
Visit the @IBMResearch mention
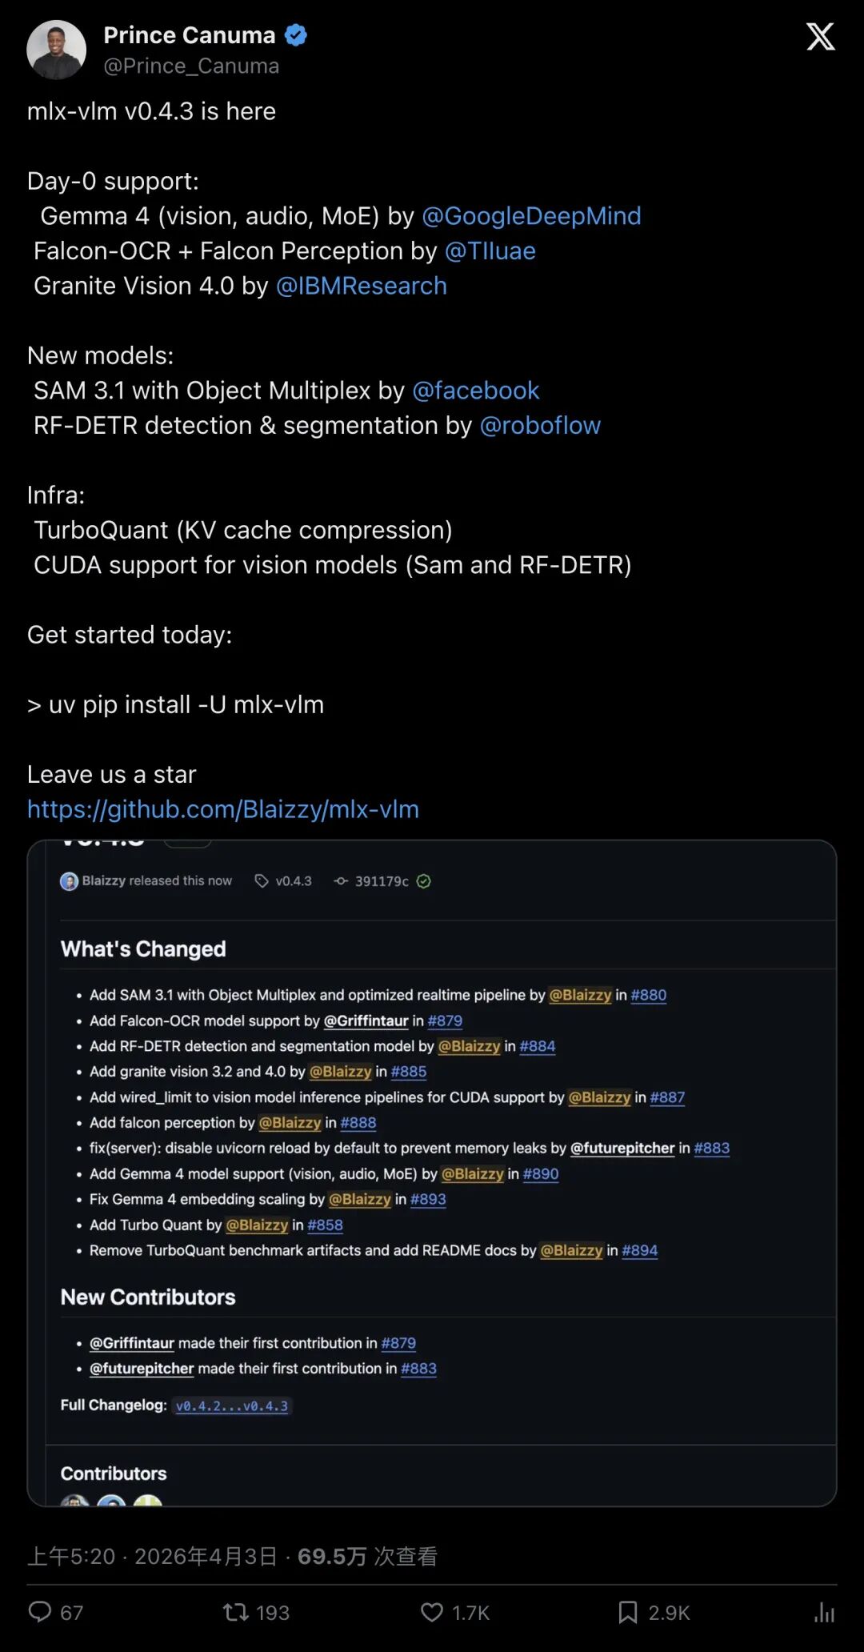pyautogui.click(x=361, y=286)
